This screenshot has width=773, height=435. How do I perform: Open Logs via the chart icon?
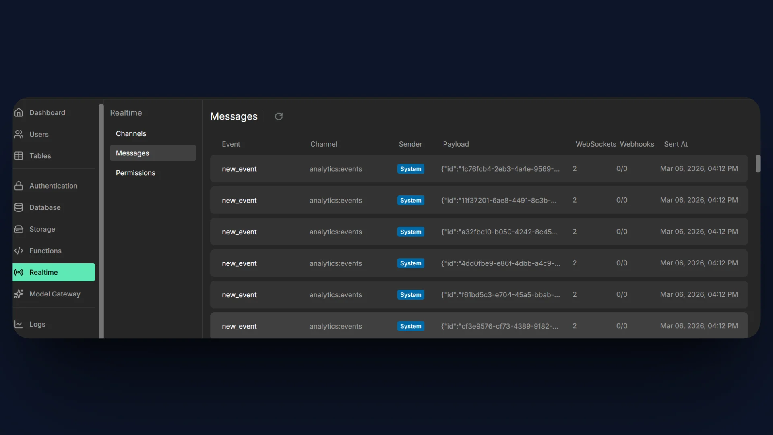coord(19,324)
